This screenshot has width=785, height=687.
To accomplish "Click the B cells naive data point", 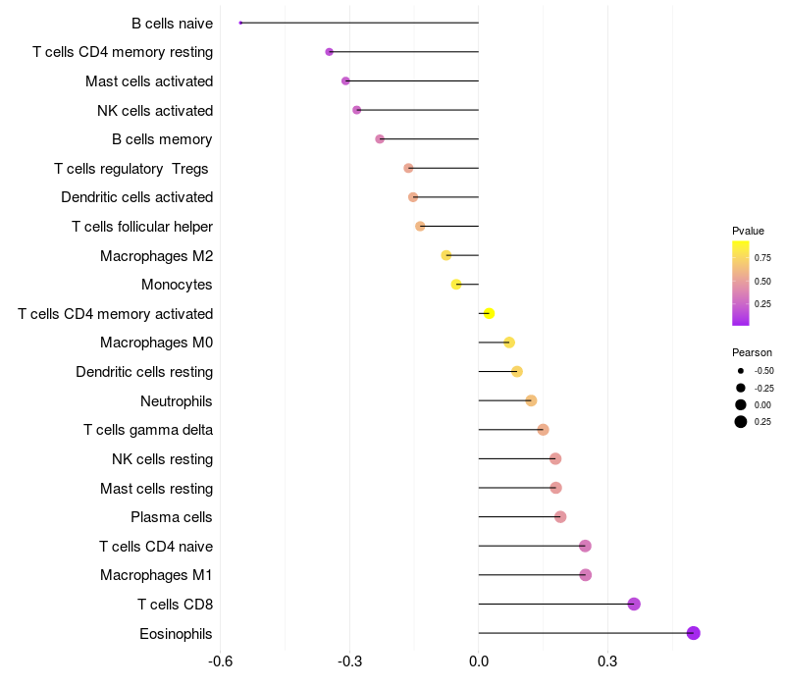I will (x=240, y=23).
